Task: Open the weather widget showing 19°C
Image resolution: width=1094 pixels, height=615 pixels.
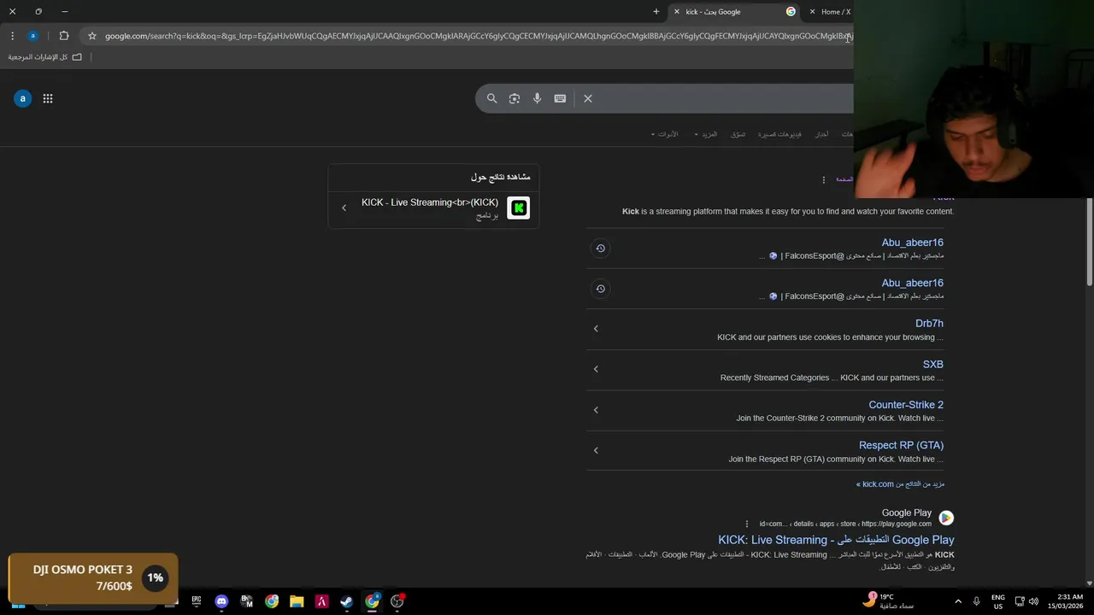Action: 889,601
